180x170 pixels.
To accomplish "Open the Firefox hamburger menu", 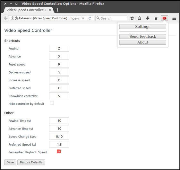I will 174,18.
